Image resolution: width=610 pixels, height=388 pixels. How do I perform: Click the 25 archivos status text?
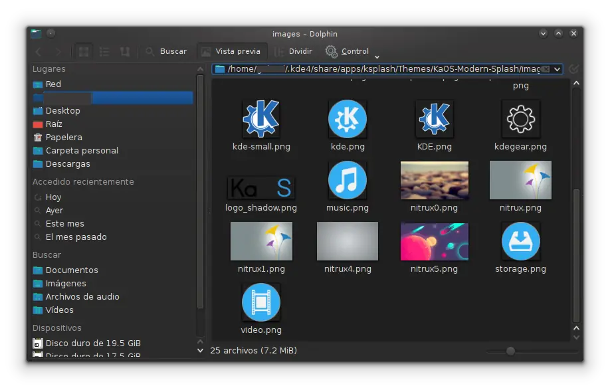point(253,350)
